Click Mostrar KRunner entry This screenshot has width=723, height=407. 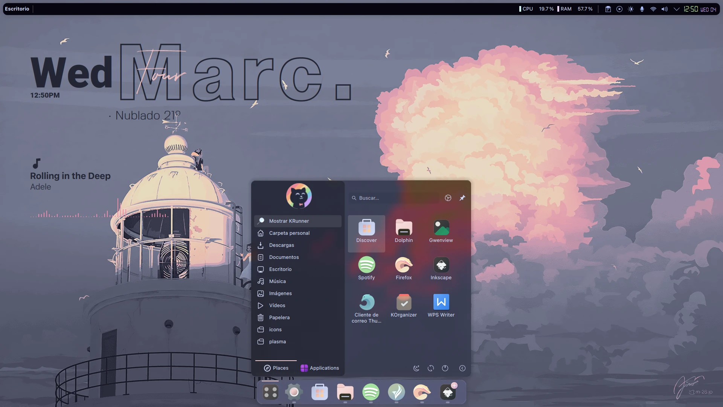click(289, 221)
